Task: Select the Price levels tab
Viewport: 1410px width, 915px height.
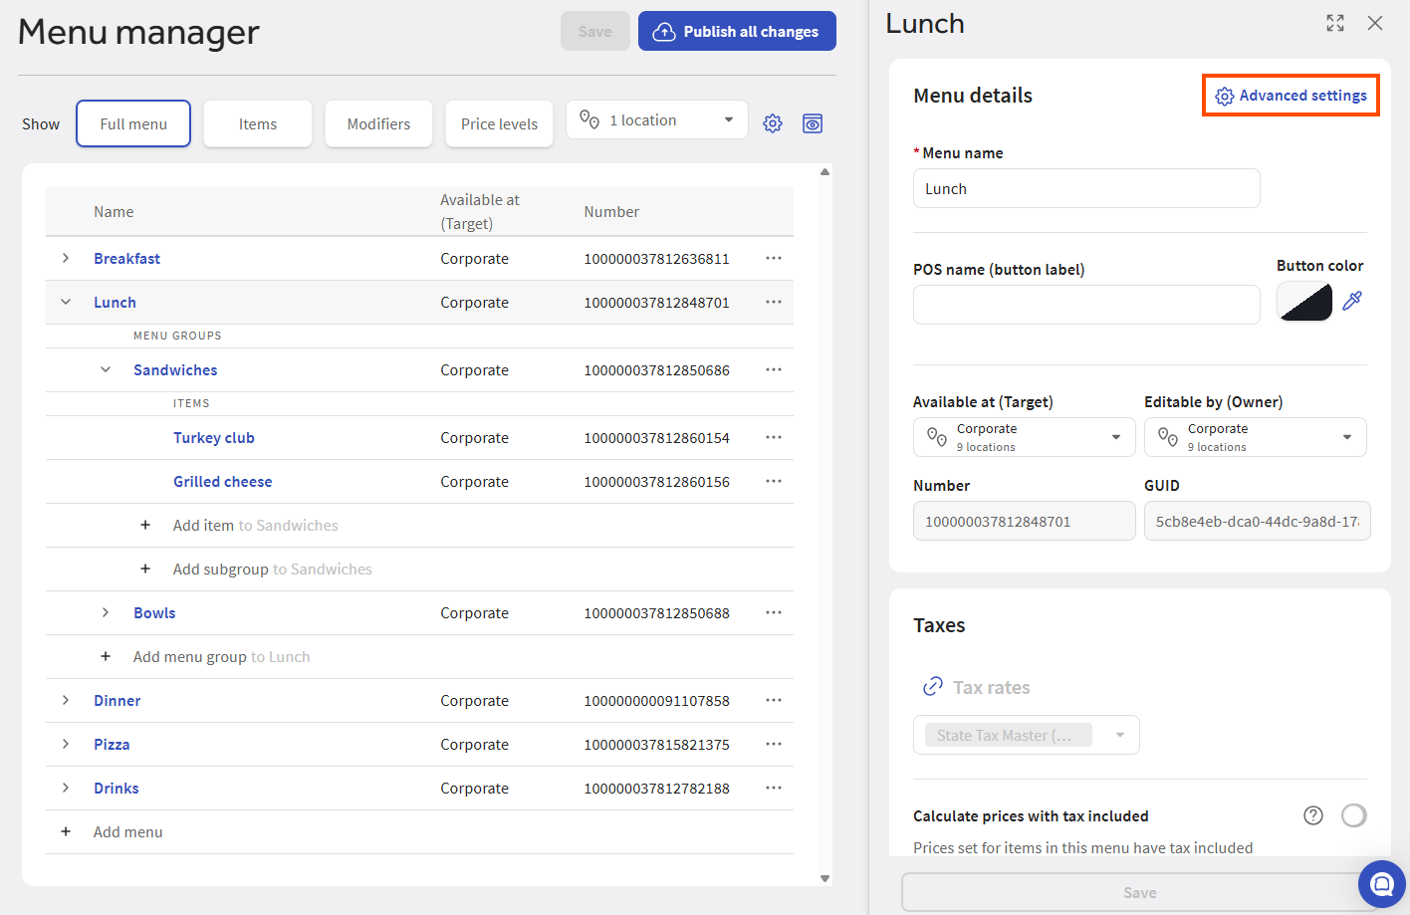Action: click(x=499, y=124)
